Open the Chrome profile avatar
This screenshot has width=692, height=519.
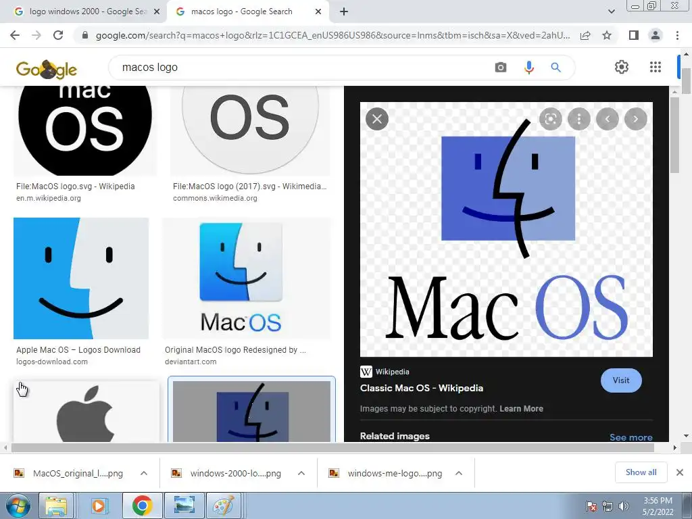point(656,35)
